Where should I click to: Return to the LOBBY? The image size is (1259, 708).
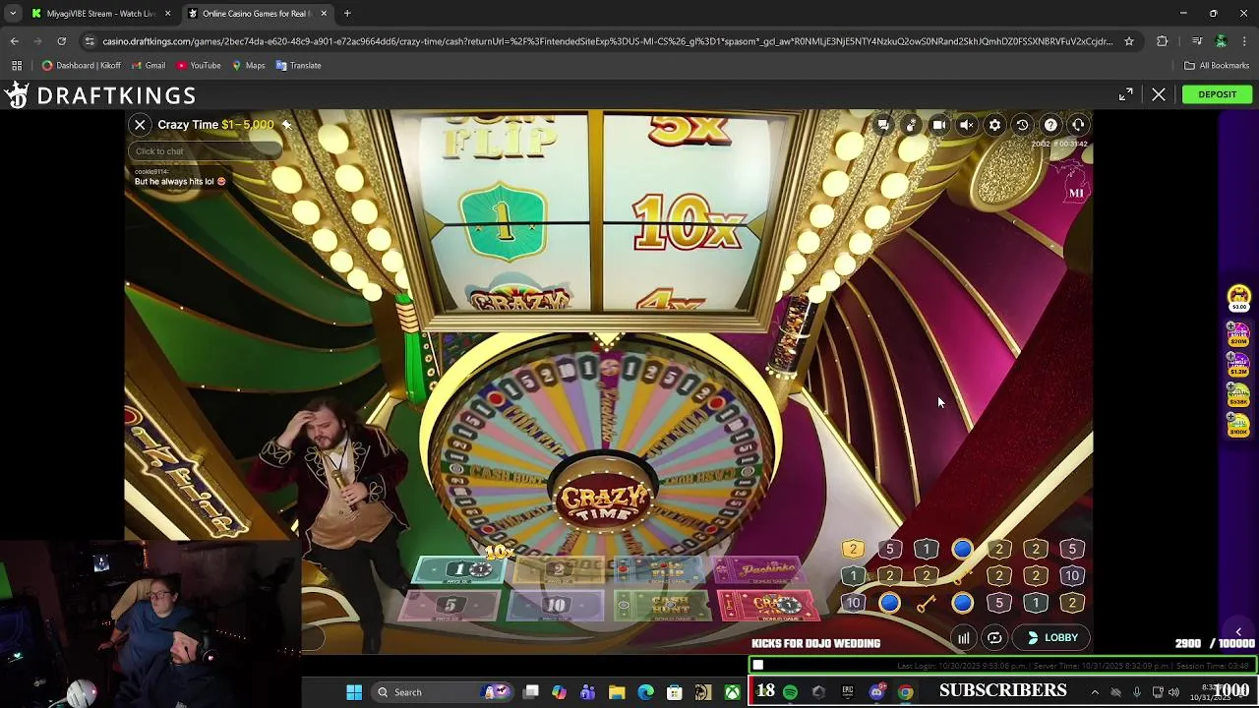pos(1052,638)
